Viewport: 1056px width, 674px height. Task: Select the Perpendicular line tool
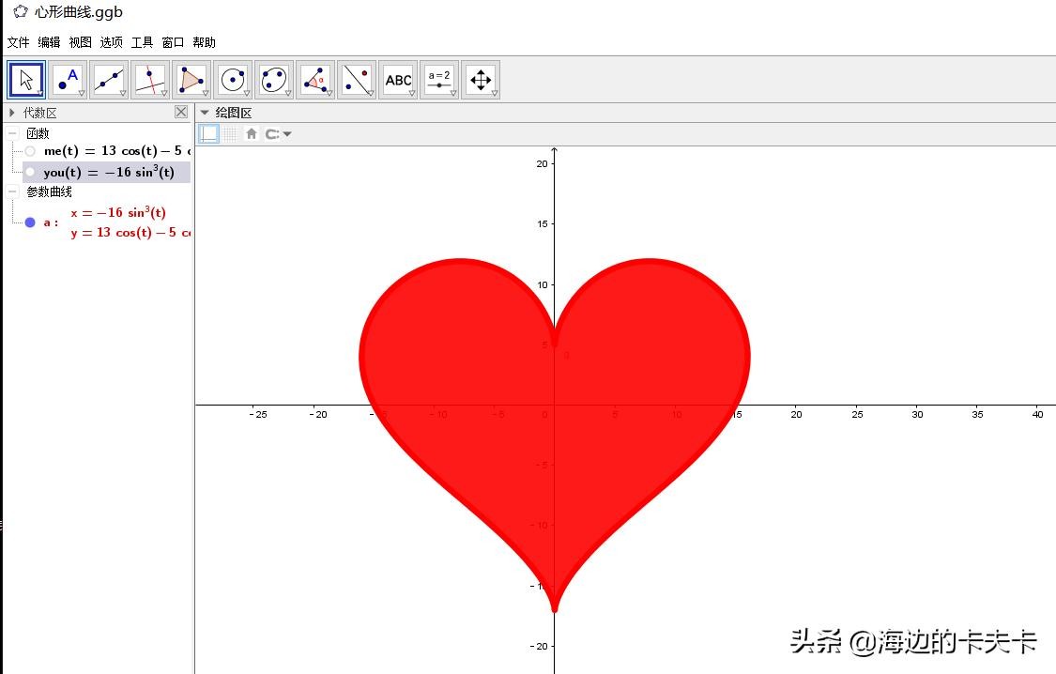150,80
